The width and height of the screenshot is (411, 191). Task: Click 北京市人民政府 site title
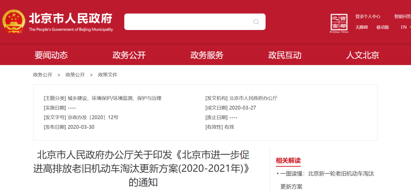coord(71,18)
